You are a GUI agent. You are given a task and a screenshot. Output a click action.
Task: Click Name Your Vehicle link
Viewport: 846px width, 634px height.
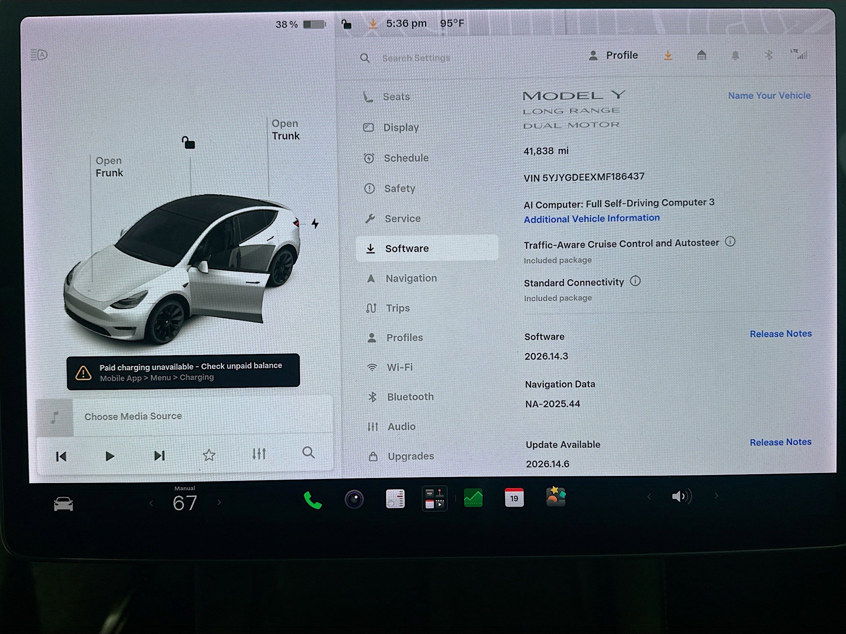coord(769,96)
